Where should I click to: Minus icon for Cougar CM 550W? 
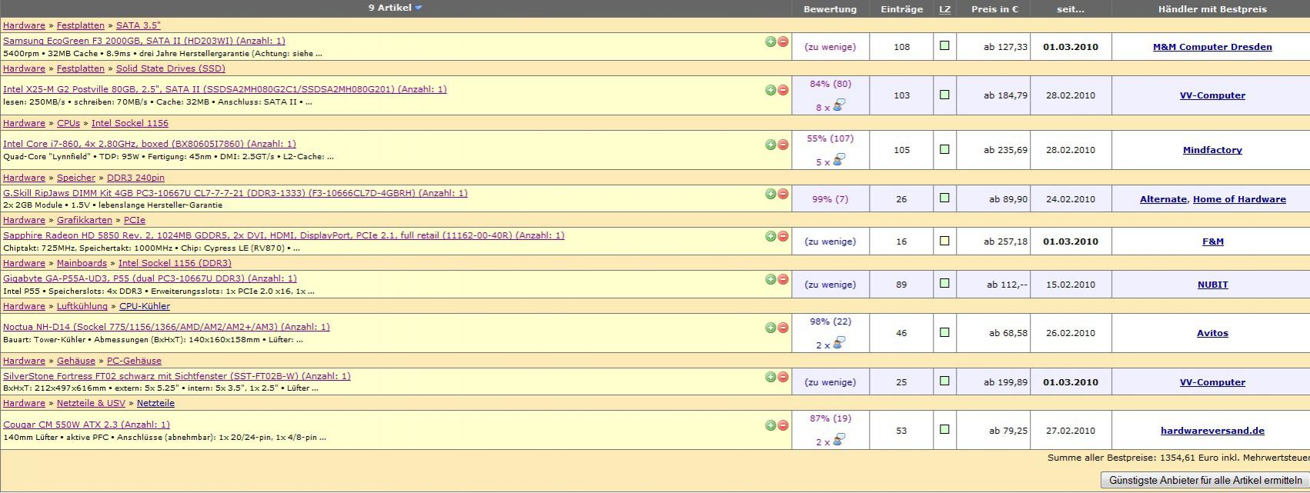[783, 425]
